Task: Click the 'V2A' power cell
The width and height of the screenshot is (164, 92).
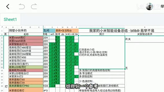Action: point(46,86)
